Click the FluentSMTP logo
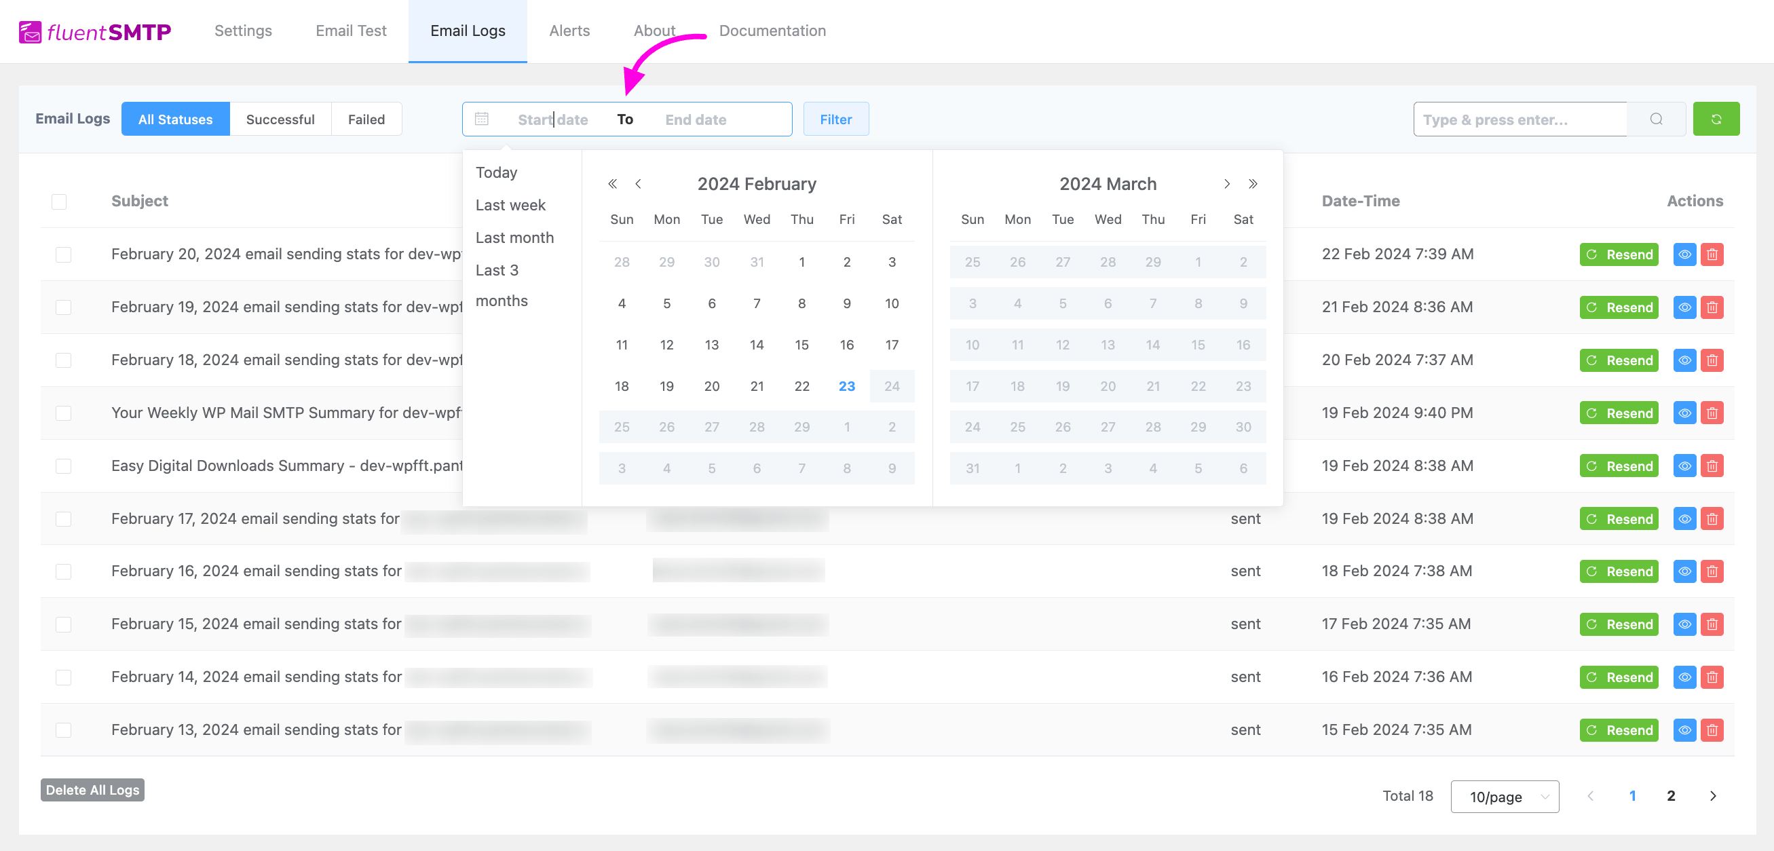 95,32
